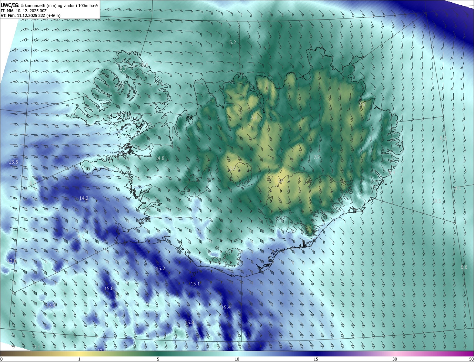
Task: Click the 5.2 value label
Action: tap(233, 43)
